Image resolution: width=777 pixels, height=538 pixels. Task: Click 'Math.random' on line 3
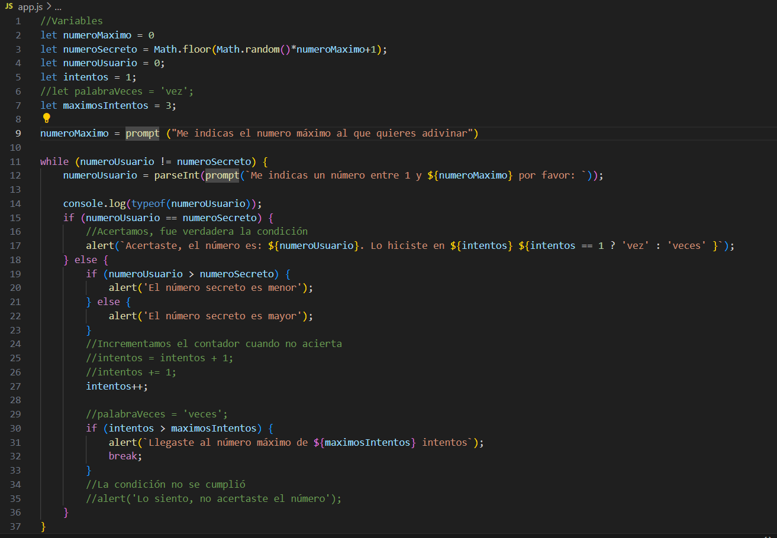(x=247, y=49)
